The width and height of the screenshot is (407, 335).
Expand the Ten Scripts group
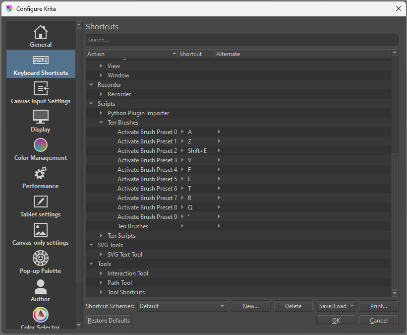(101, 236)
